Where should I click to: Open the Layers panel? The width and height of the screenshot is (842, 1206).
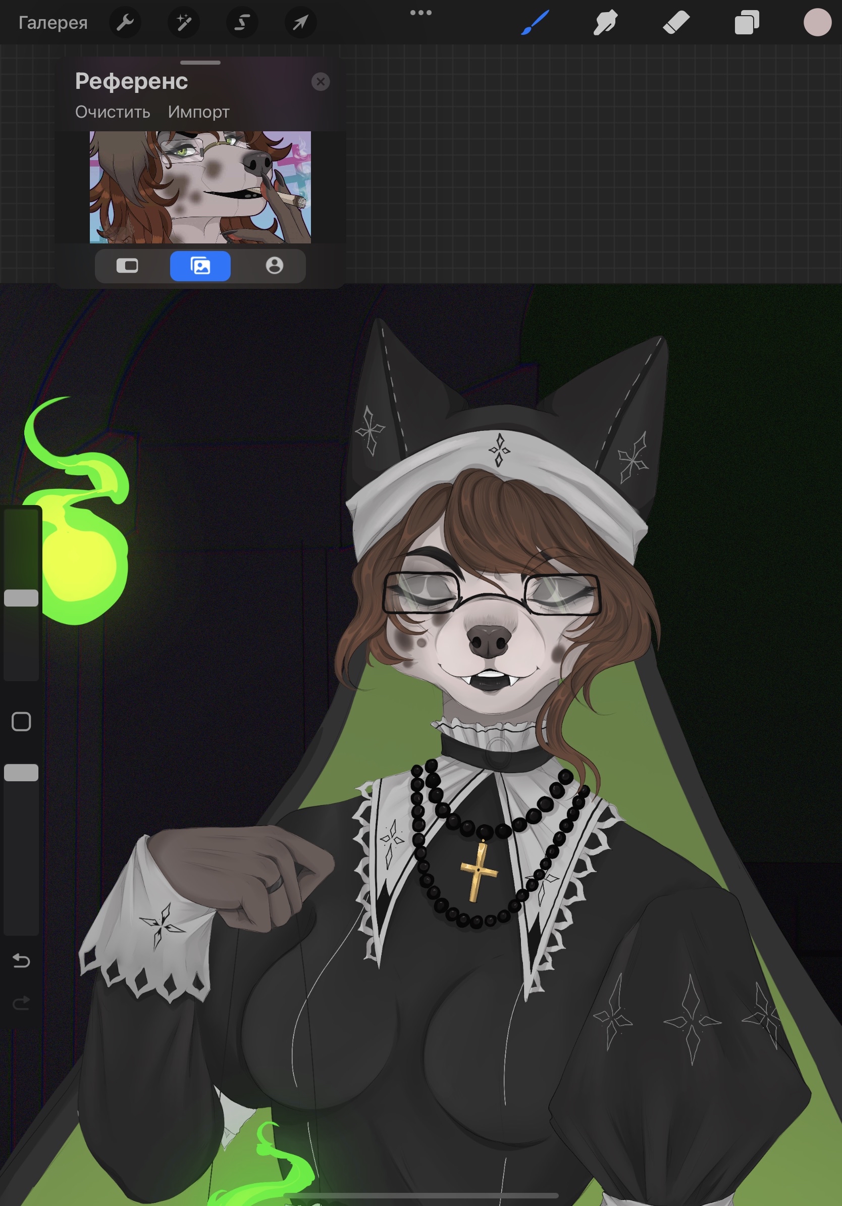pyautogui.click(x=747, y=23)
